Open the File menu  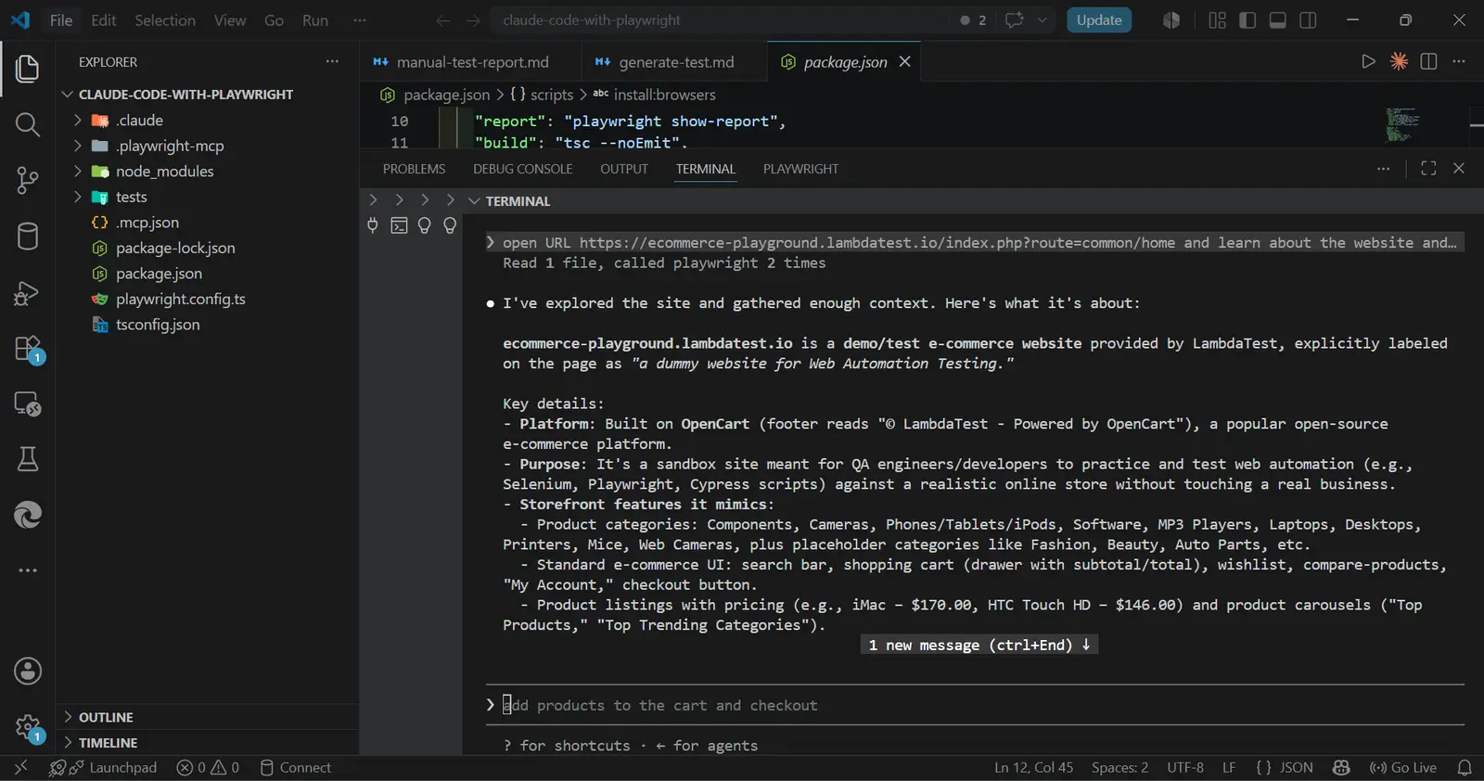[61, 20]
